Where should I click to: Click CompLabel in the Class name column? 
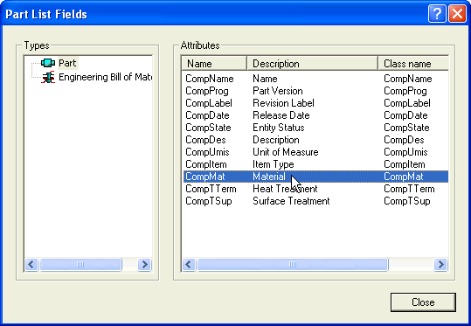pyautogui.click(x=407, y=103)
